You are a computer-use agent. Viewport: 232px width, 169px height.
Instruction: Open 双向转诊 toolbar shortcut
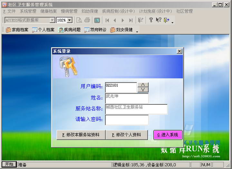[96, 30]
